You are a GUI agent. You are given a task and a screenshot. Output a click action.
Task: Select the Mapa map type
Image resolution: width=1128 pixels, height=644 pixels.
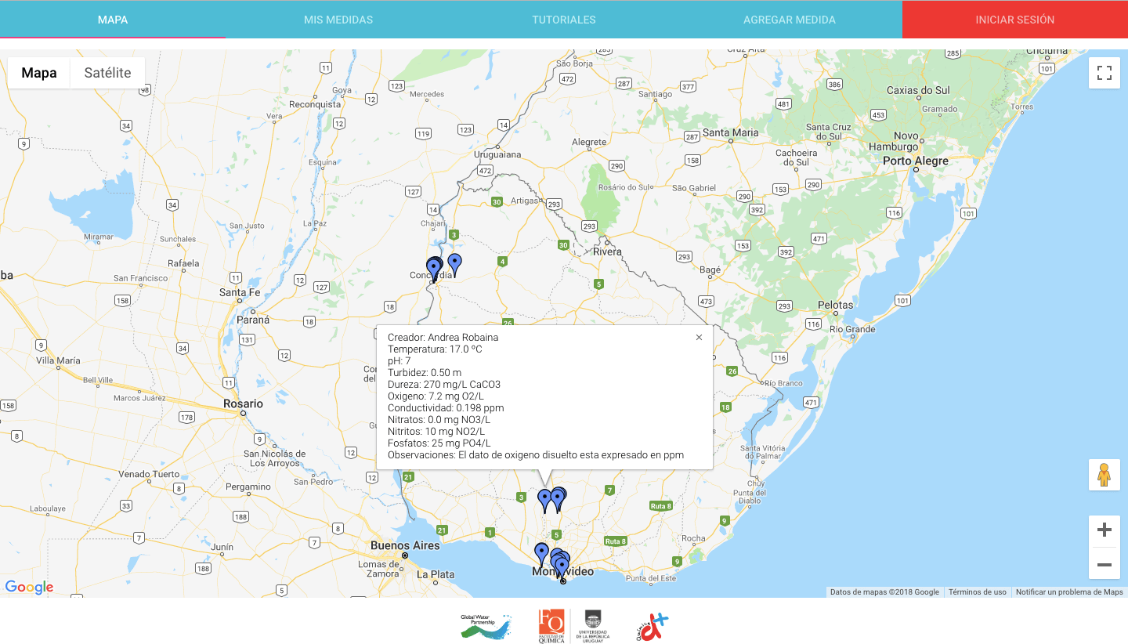pyautogui.click(x=39, y=73)
